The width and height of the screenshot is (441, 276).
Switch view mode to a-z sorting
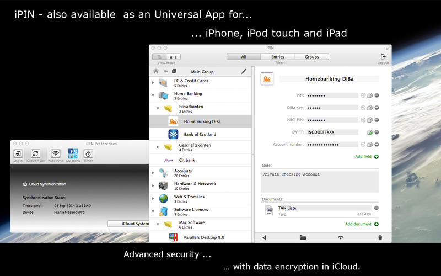173,56
